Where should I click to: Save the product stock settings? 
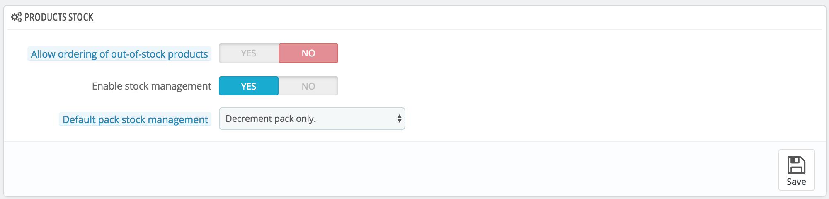(796, 170)
